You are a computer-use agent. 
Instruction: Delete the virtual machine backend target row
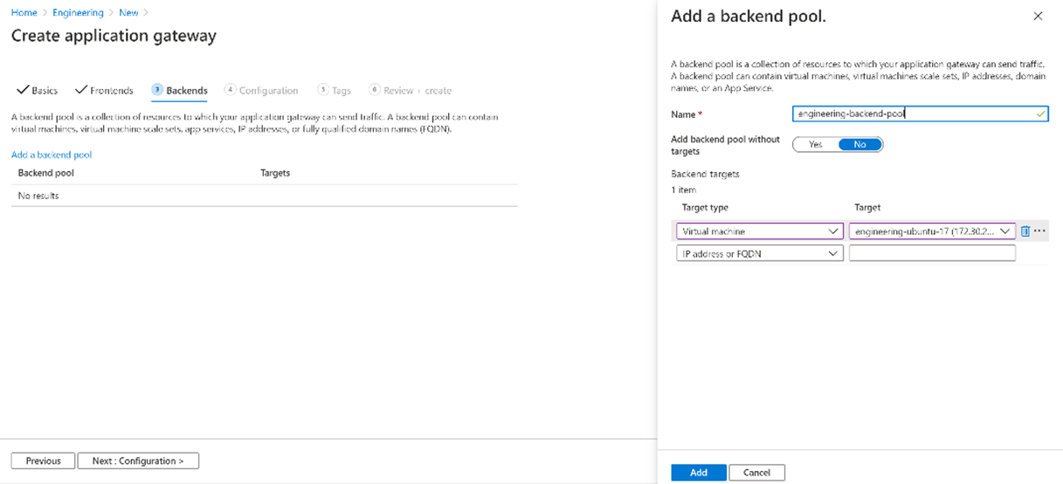(x=1025, y=232)
